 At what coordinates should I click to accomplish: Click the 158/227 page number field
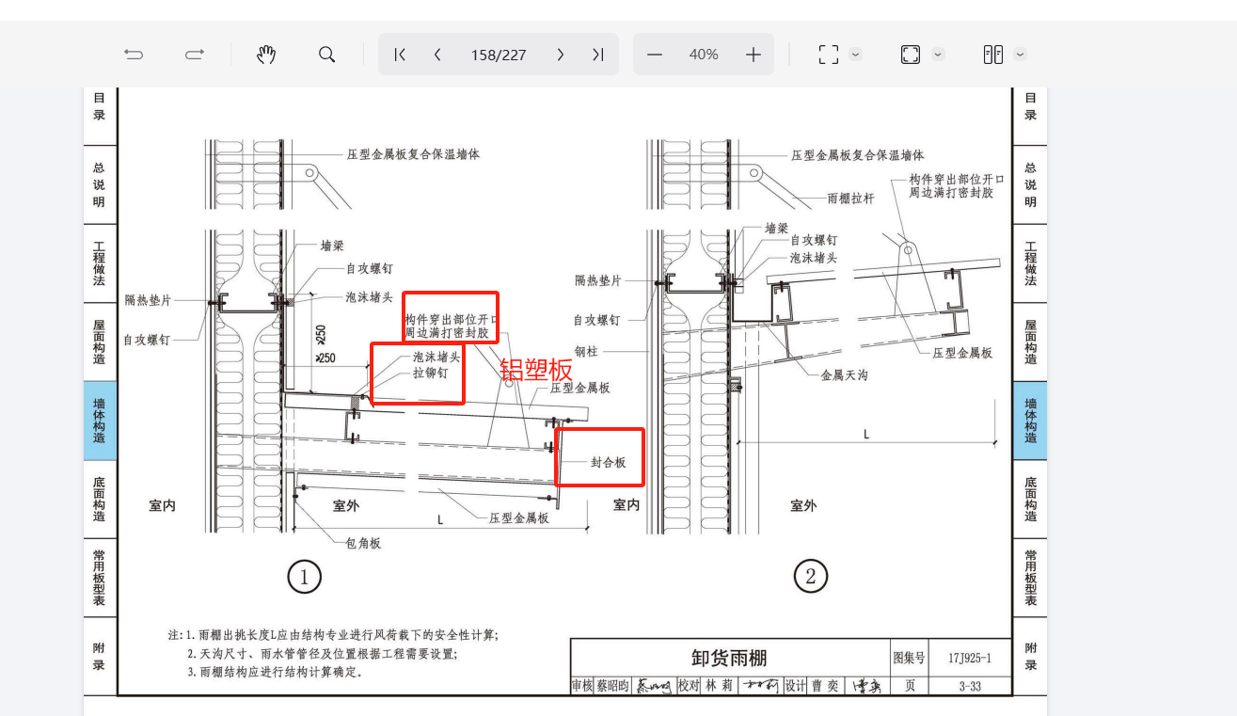tap(499, 55)
